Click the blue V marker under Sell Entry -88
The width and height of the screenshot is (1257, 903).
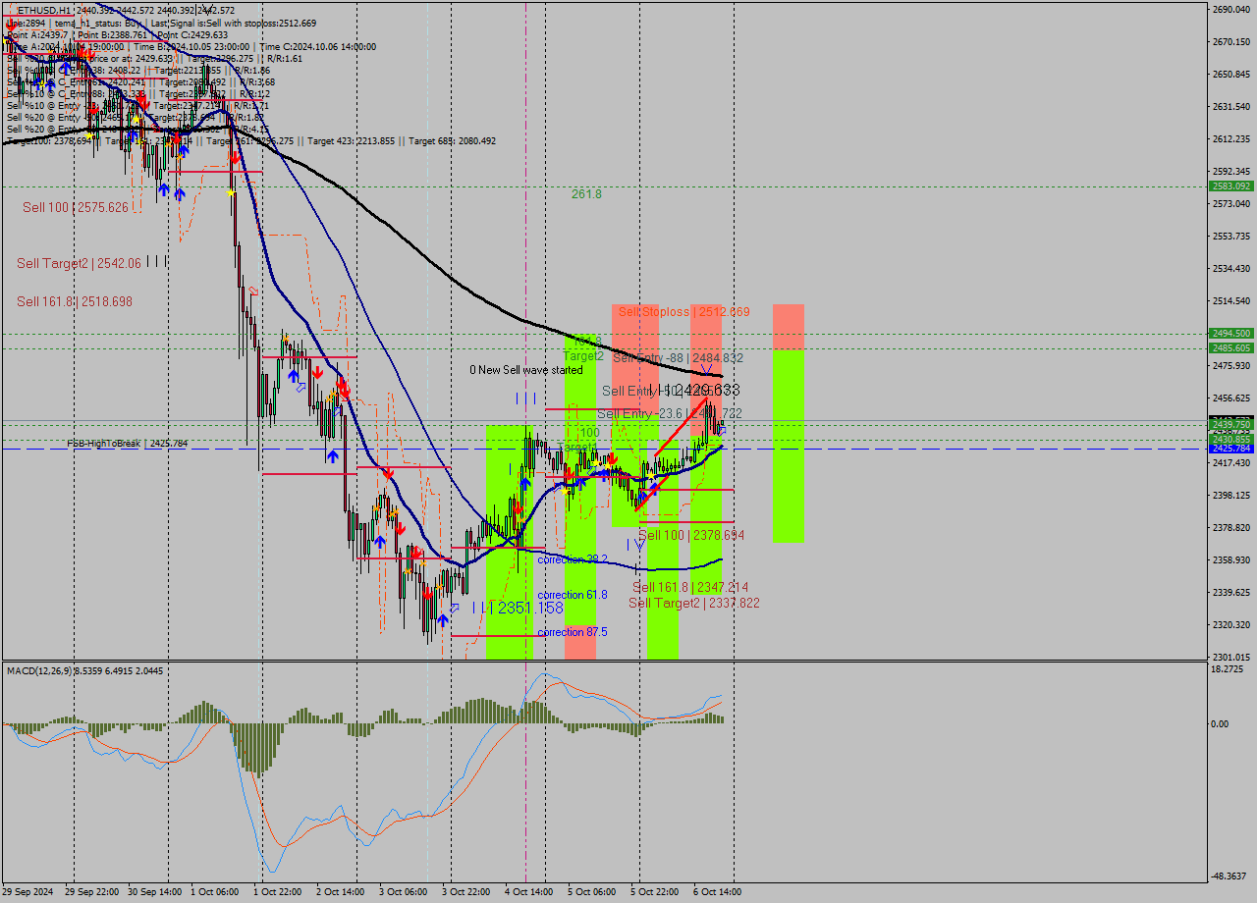pos(705,371)
